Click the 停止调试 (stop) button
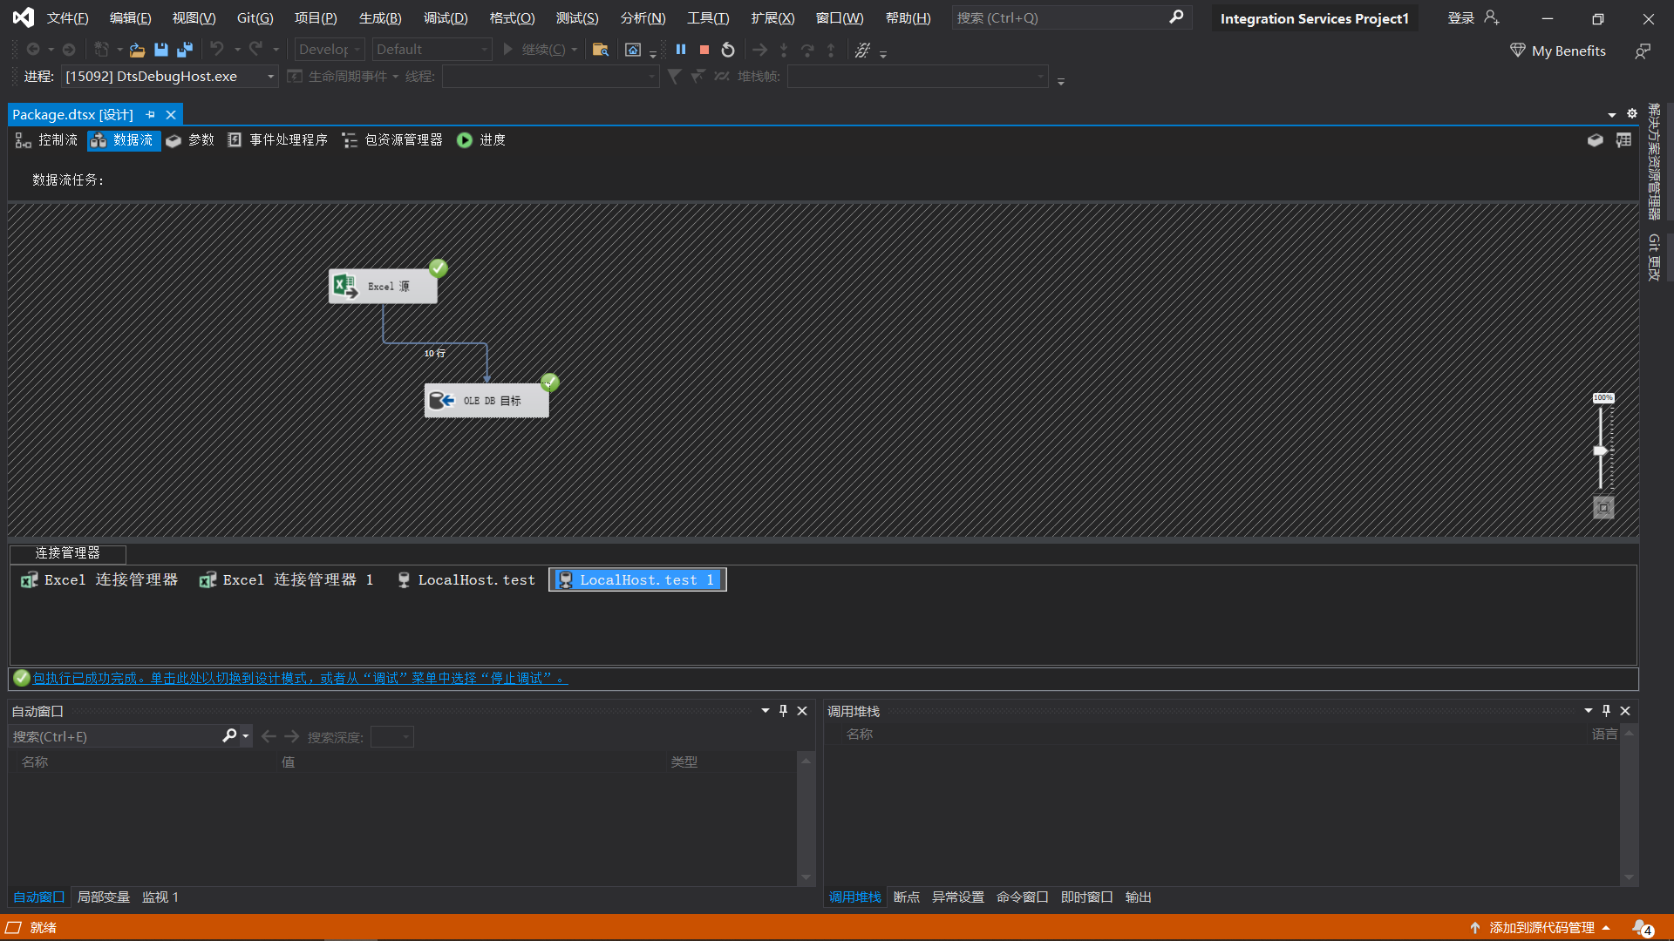1674x941 pixels. point(704,50)
